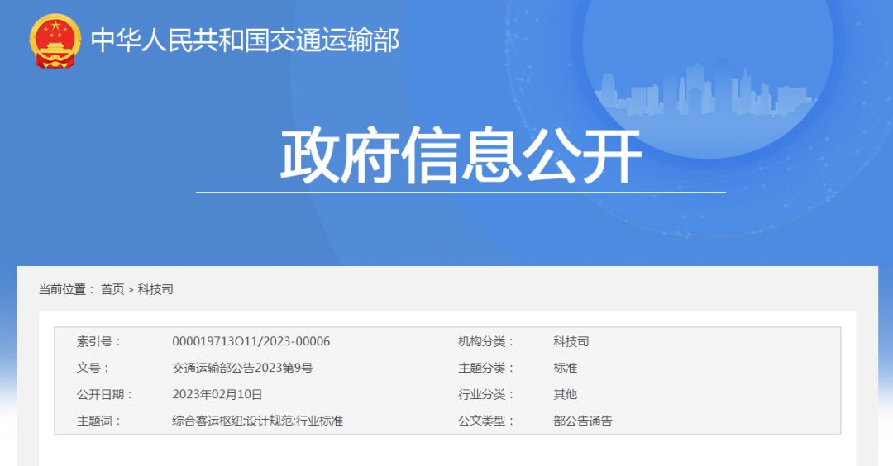Screen dimensions: 893x466
Task: Click the publish date 2023年02月10日
Action: point(217,394)
